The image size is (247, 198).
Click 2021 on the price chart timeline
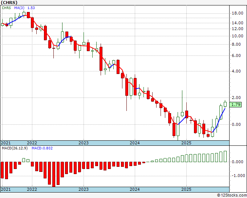tap(6, 143)
